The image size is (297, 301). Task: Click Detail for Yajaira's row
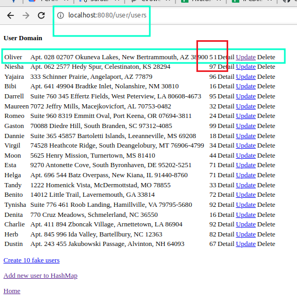point(226,77)
